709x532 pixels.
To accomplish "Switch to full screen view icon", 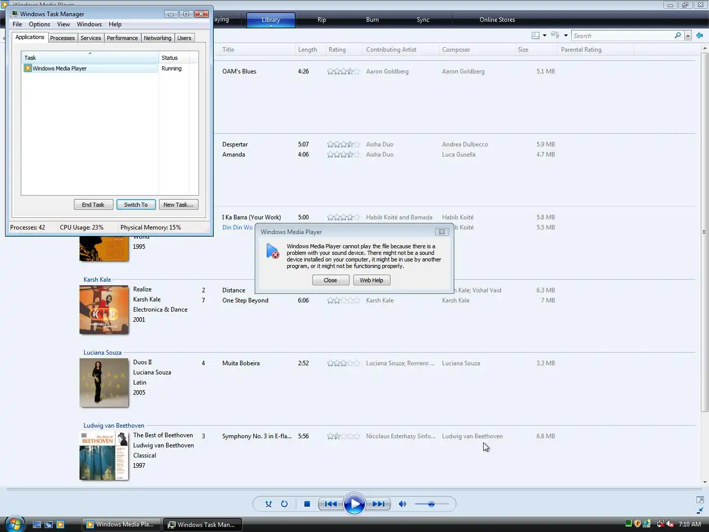I will coord(700,500).
